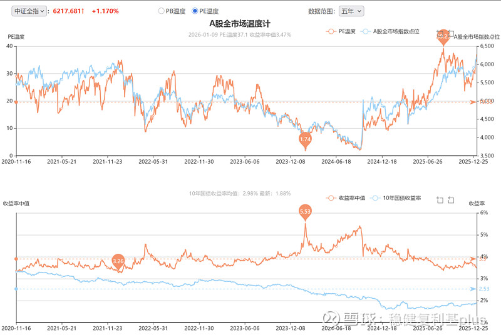Click the 2.53 average yield line label
501x335 pixels.
484,289
